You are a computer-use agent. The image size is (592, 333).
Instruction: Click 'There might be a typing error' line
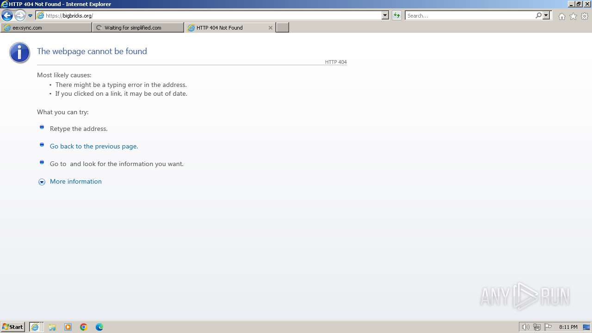(x=121, y=85)
